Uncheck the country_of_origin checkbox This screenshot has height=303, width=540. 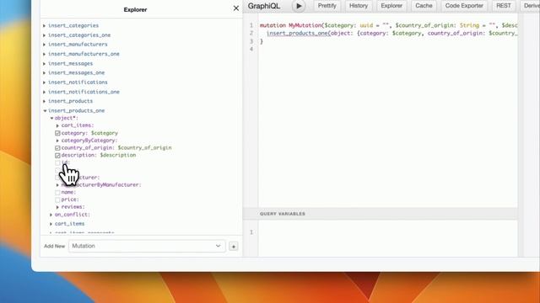[57, 148]
